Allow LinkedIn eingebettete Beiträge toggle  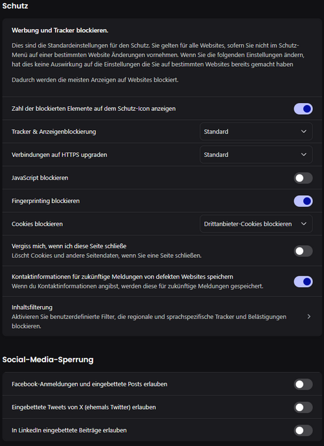pos(303,430)
